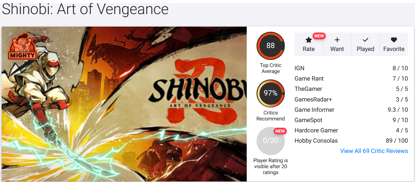Open the Hardcore Gamer review
This screenshot has height=182, width=415.
351,130
